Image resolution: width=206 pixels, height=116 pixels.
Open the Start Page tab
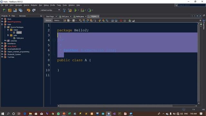click(x=50, y=16)
